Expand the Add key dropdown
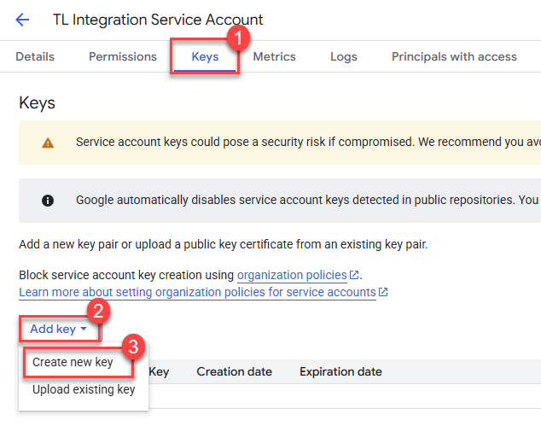This screenshot has width=541, height=426. point(60,329)
